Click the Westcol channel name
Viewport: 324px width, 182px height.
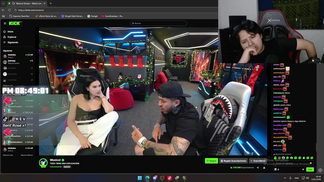[55, 160]
